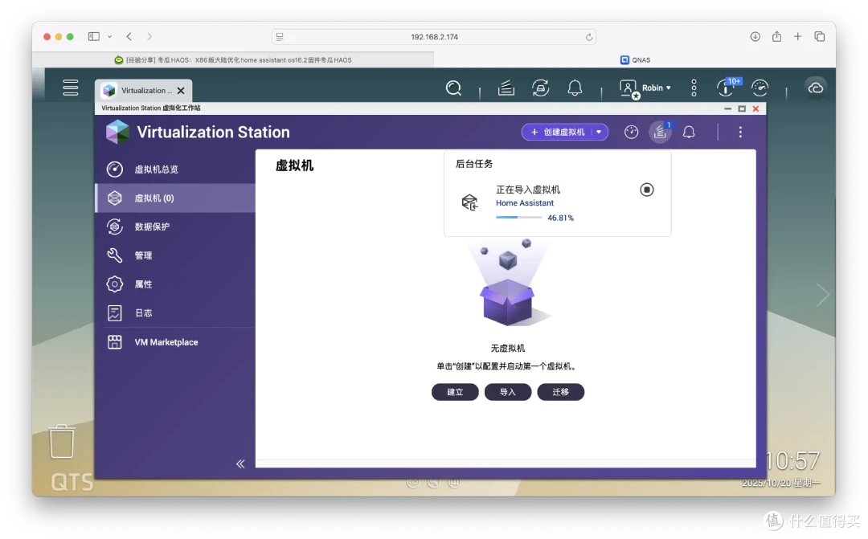
Task: Open QTS background tasks stack icon
Action: point(506,88)
